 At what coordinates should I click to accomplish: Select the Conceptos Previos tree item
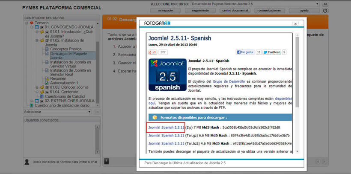66,49
